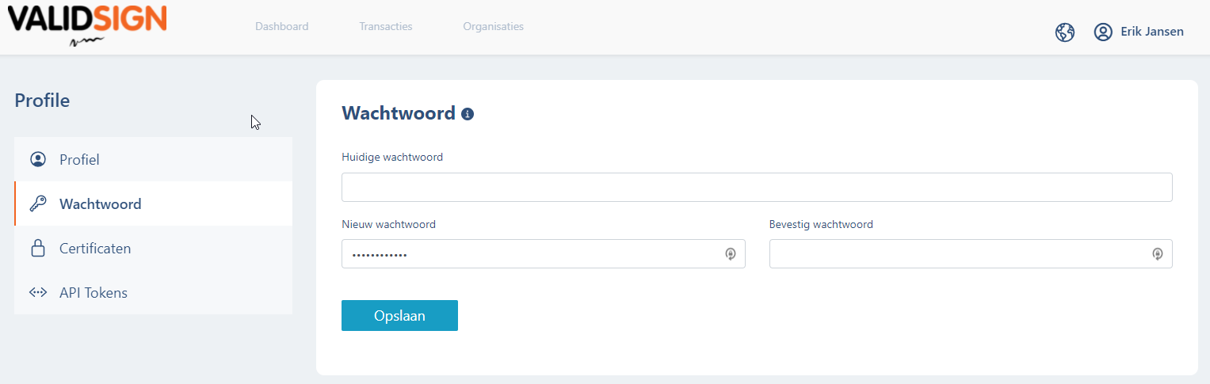The width and height of the screenshot is (1210, 384).
Task: Click password manager icon in Bevestig wachtwoord
Action: 1158,254
